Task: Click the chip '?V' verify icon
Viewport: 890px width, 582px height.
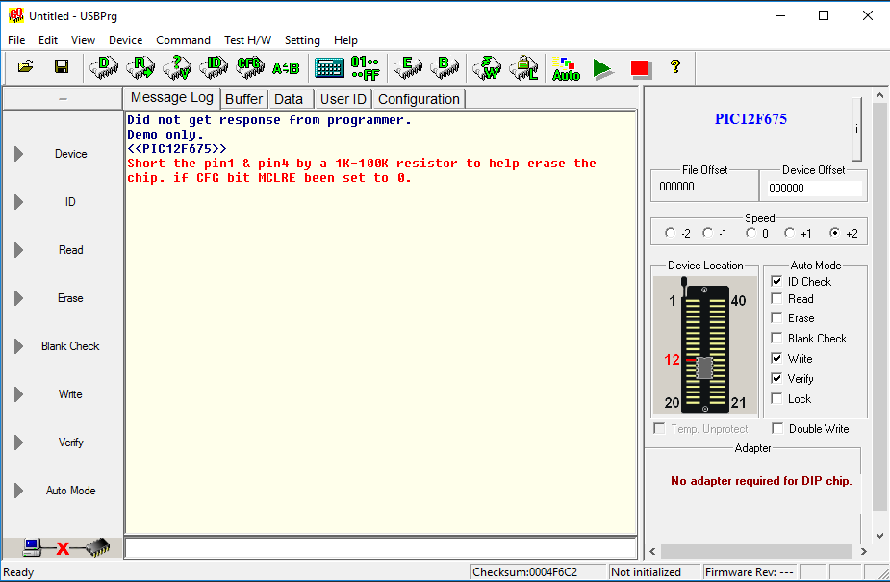Action: [177, 67]
